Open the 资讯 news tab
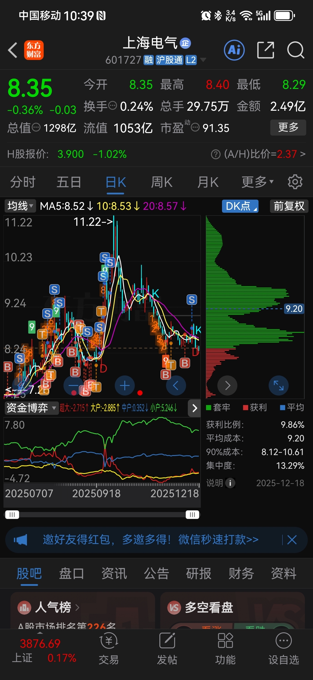Image resolution: width=313 pixels, height=680 pixels. pos(114,574)
